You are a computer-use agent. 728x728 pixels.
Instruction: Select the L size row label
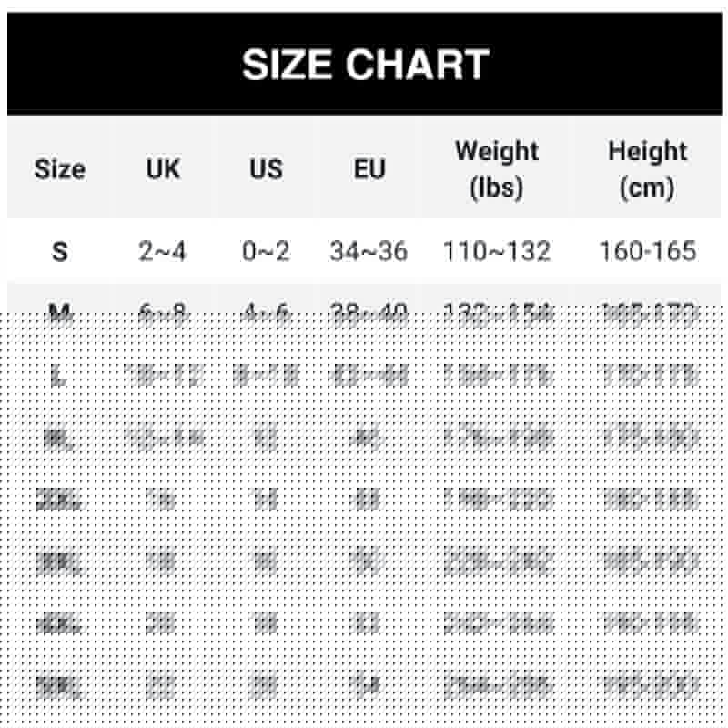tap(60, 376)
